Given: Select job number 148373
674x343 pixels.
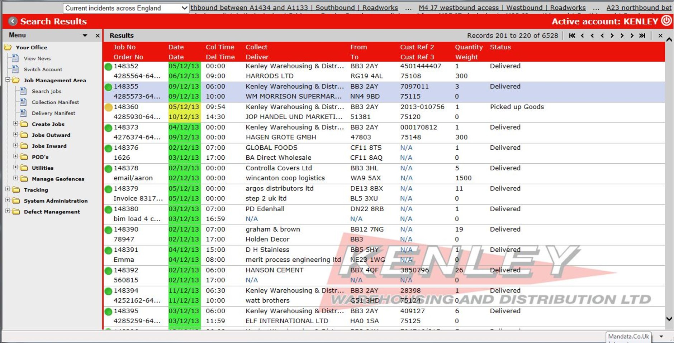Looking at the screenshot, I should 126,127.
